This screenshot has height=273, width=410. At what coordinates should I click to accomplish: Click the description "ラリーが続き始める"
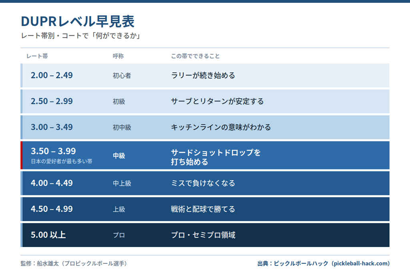pyautogui.click(x=203, y=76)
